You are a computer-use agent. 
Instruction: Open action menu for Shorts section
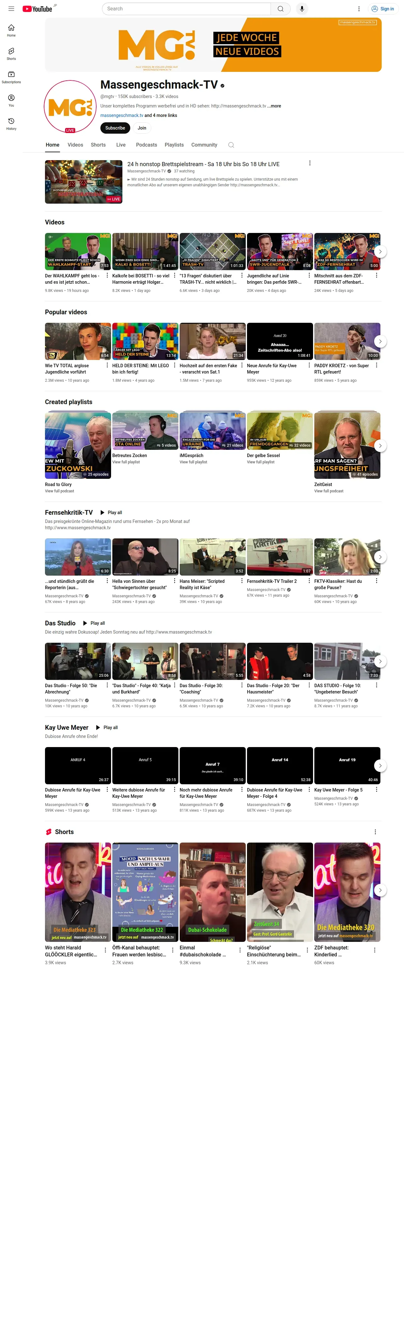click(x=375, y=832)
